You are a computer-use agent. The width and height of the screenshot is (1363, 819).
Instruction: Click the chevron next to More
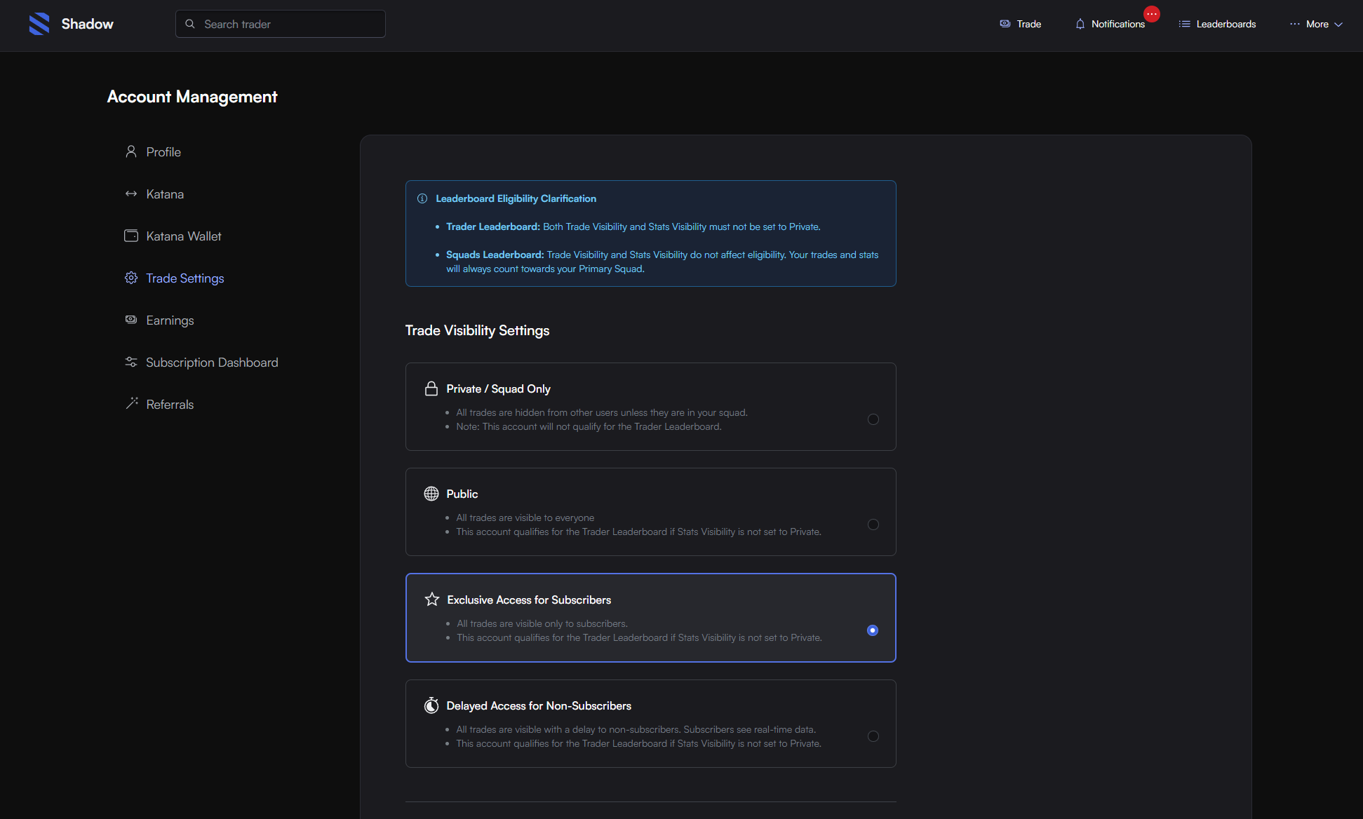(x=1338, y=25)
